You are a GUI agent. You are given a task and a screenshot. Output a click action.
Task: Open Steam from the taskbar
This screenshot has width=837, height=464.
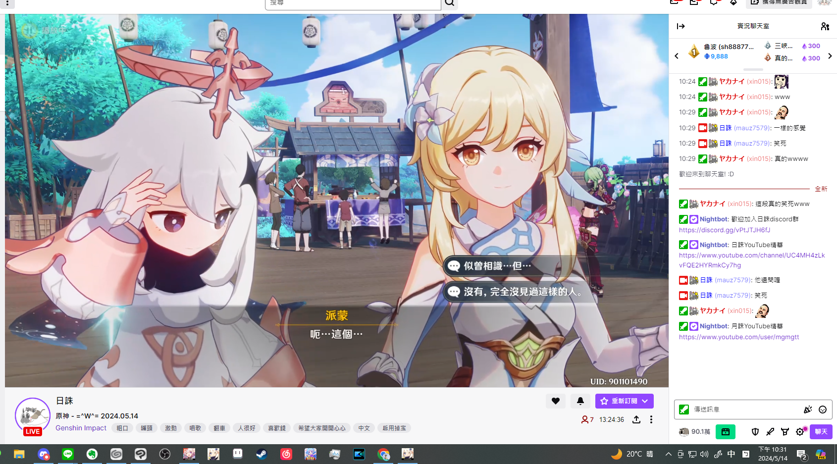tap(262, 454)
